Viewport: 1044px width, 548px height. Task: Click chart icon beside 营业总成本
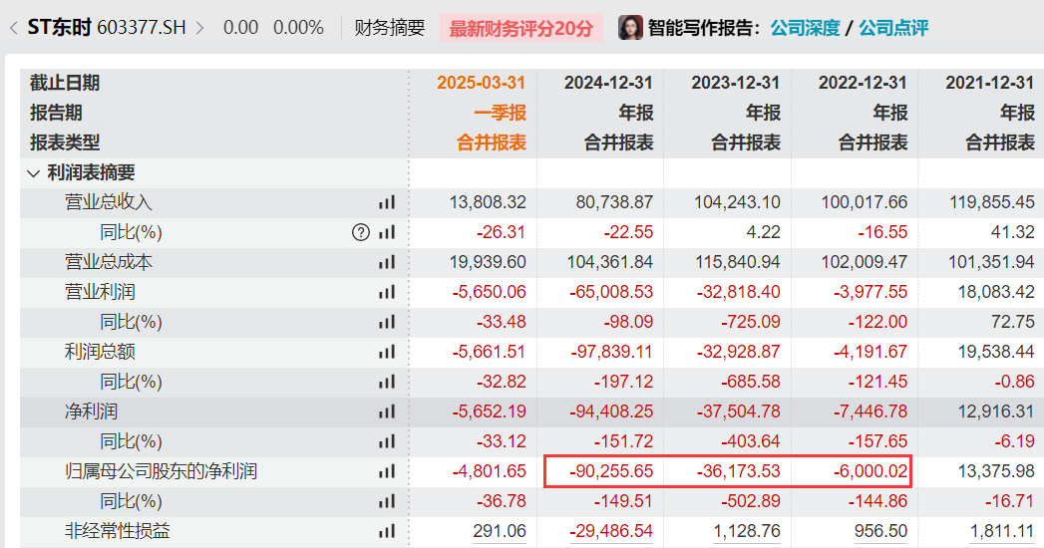(386, 262)
